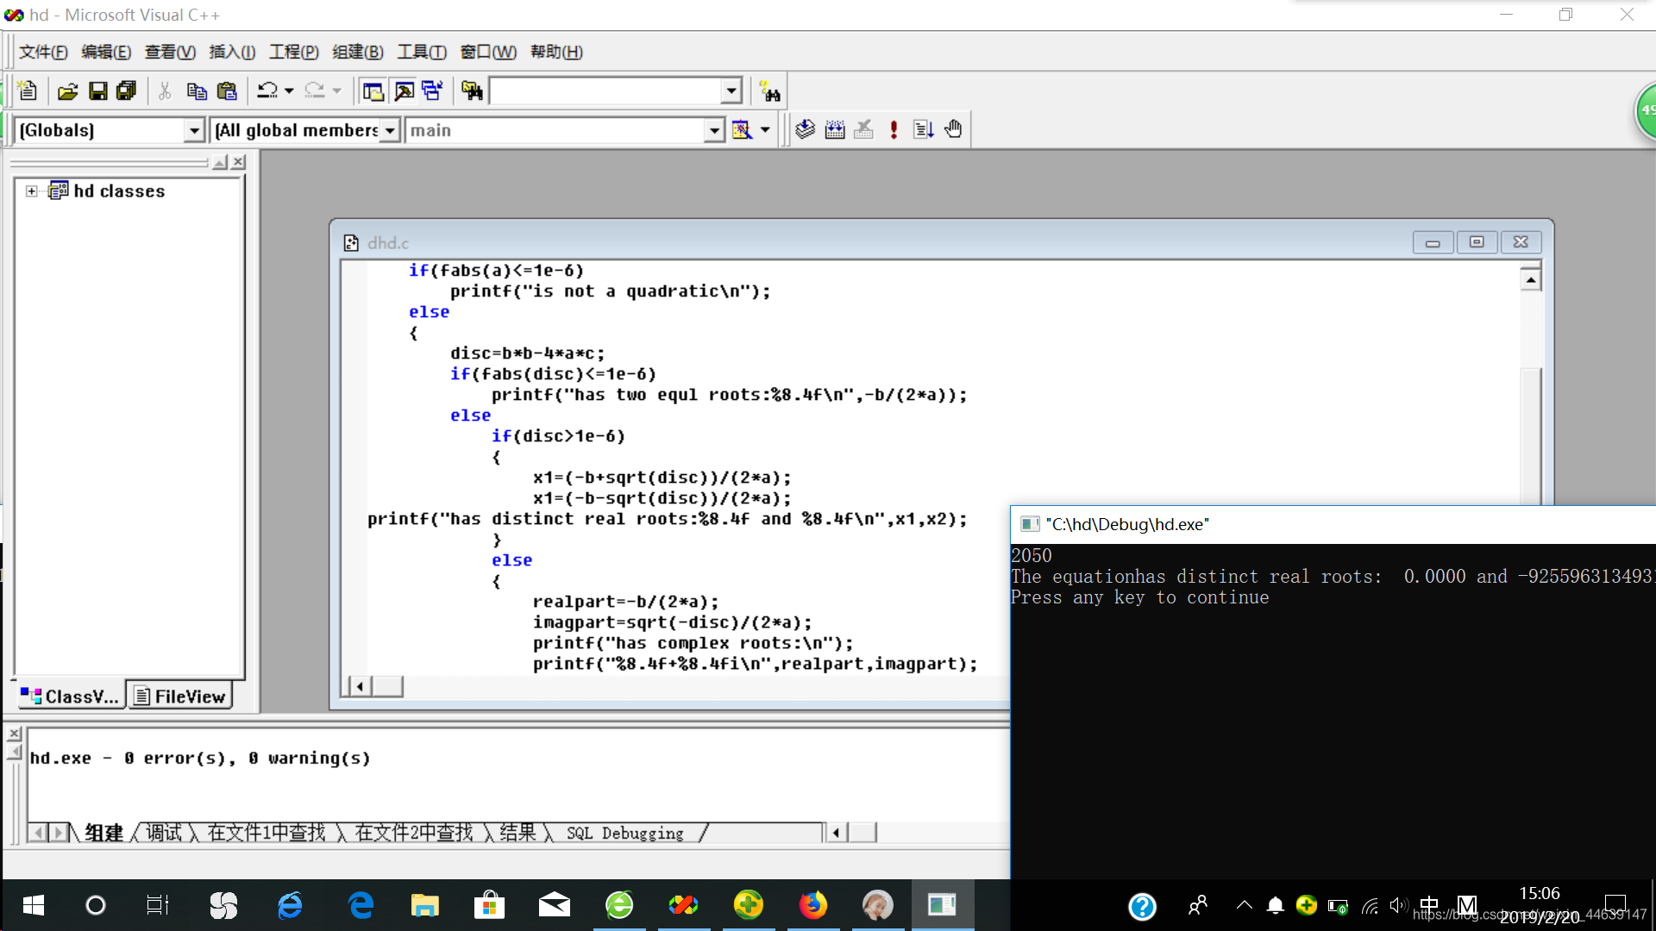Open the 工具(T) menu
Screen dimensions: 1656x931
point(422,52)
